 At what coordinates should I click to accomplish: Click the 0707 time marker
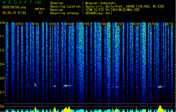coord(119,24)
